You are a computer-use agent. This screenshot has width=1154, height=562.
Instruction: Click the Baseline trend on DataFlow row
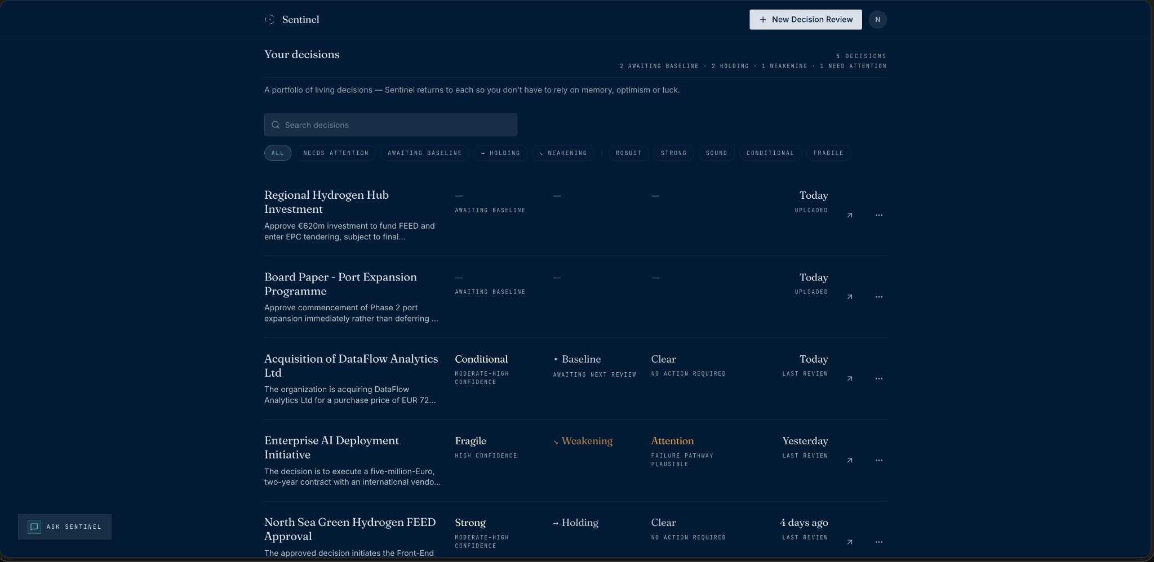pyautogui.click(x=578, y=359)
